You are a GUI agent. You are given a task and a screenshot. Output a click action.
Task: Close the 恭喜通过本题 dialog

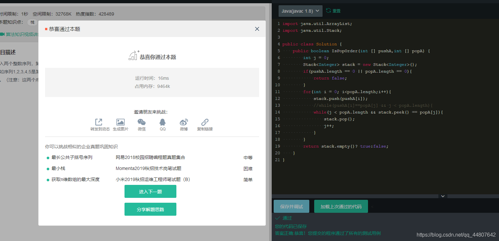coord(257,29)
